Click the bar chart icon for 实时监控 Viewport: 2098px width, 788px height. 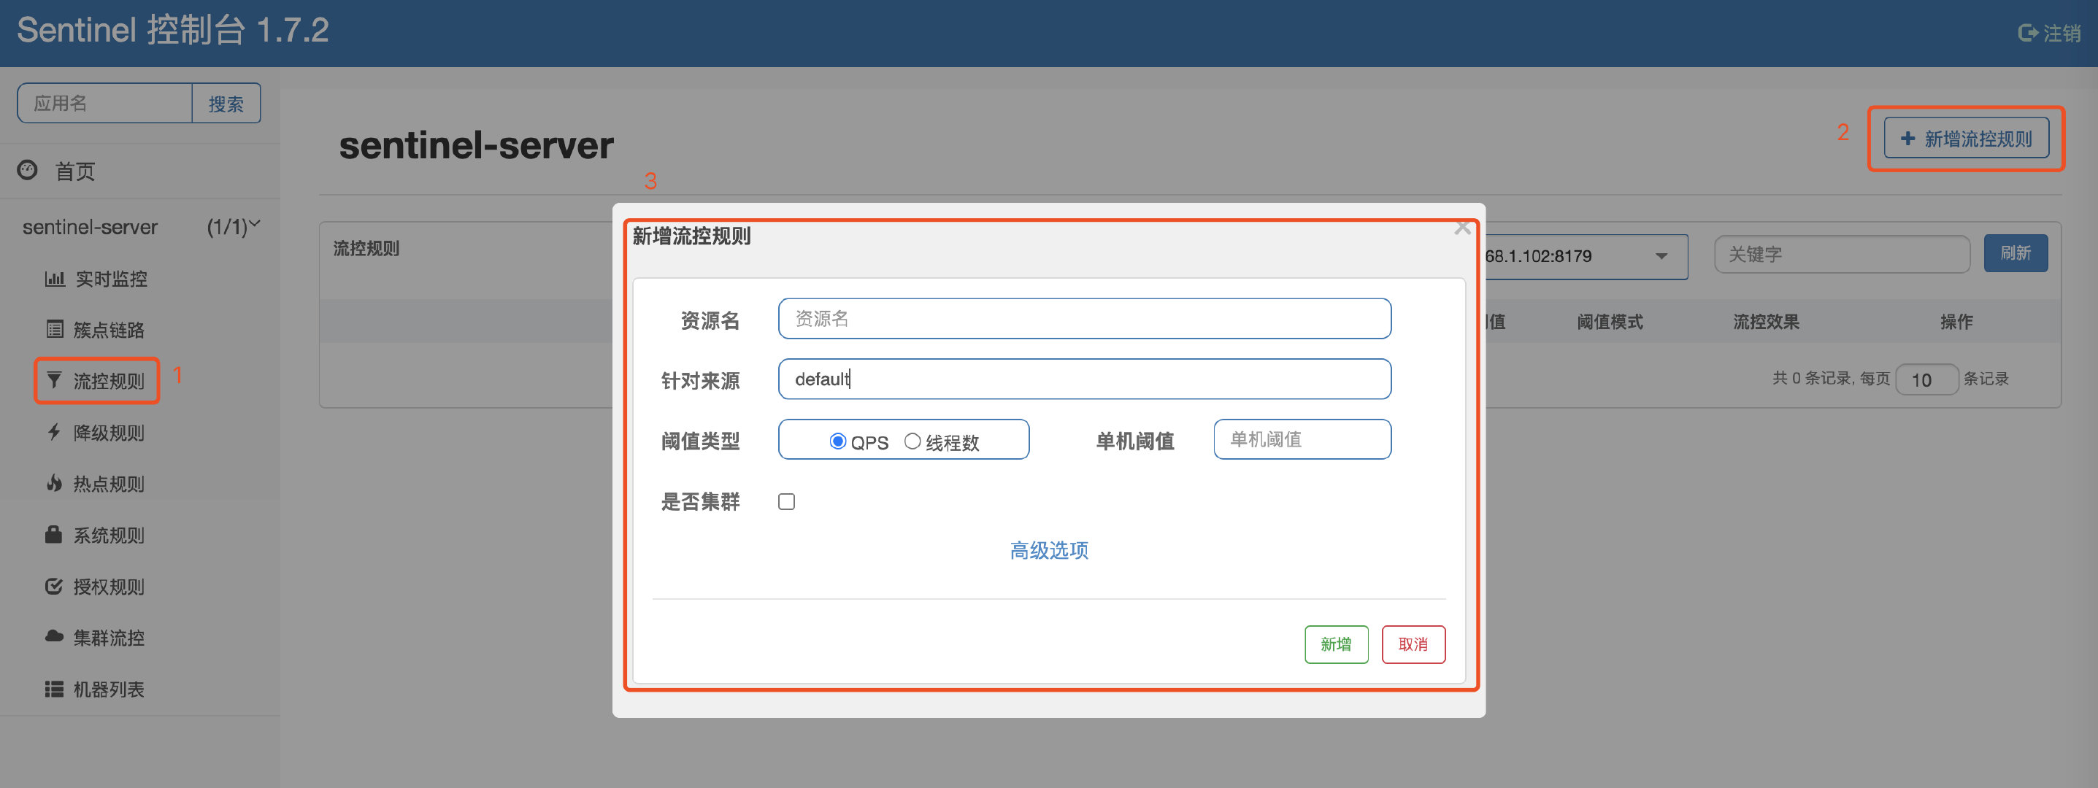click(55, 279)
